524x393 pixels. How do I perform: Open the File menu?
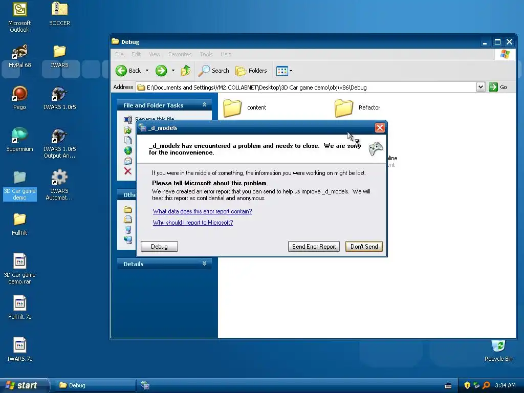click(x=119, y=54)
